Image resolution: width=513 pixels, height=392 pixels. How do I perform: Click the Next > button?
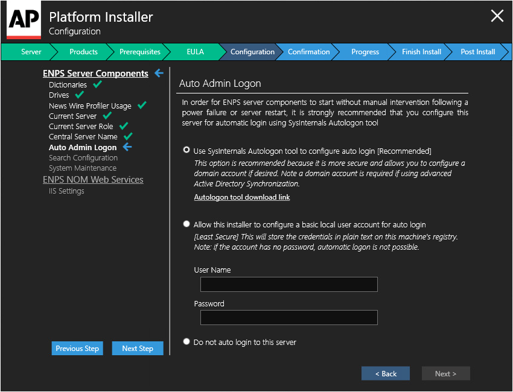tap(445, 373)
